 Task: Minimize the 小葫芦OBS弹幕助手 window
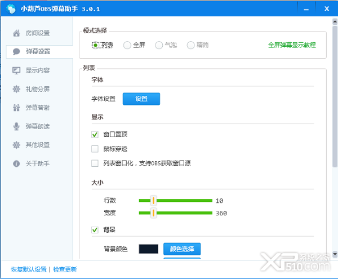point(306,9)
